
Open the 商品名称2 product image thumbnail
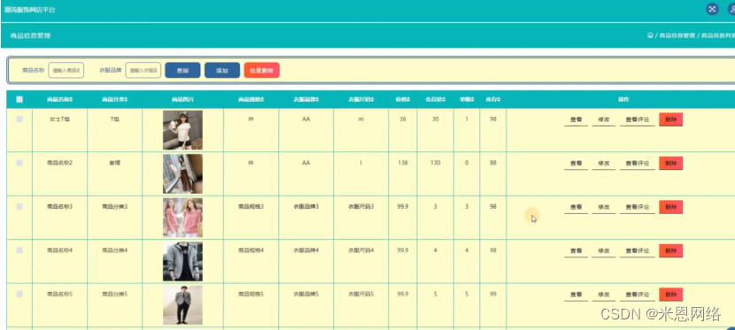182,173
